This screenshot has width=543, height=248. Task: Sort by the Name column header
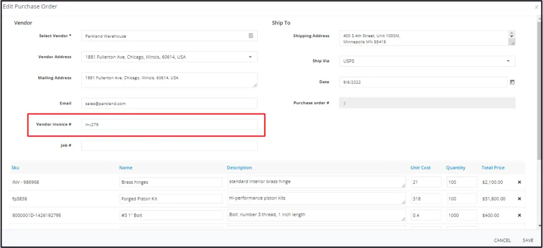pyautogui.click(x=126, y=168)
